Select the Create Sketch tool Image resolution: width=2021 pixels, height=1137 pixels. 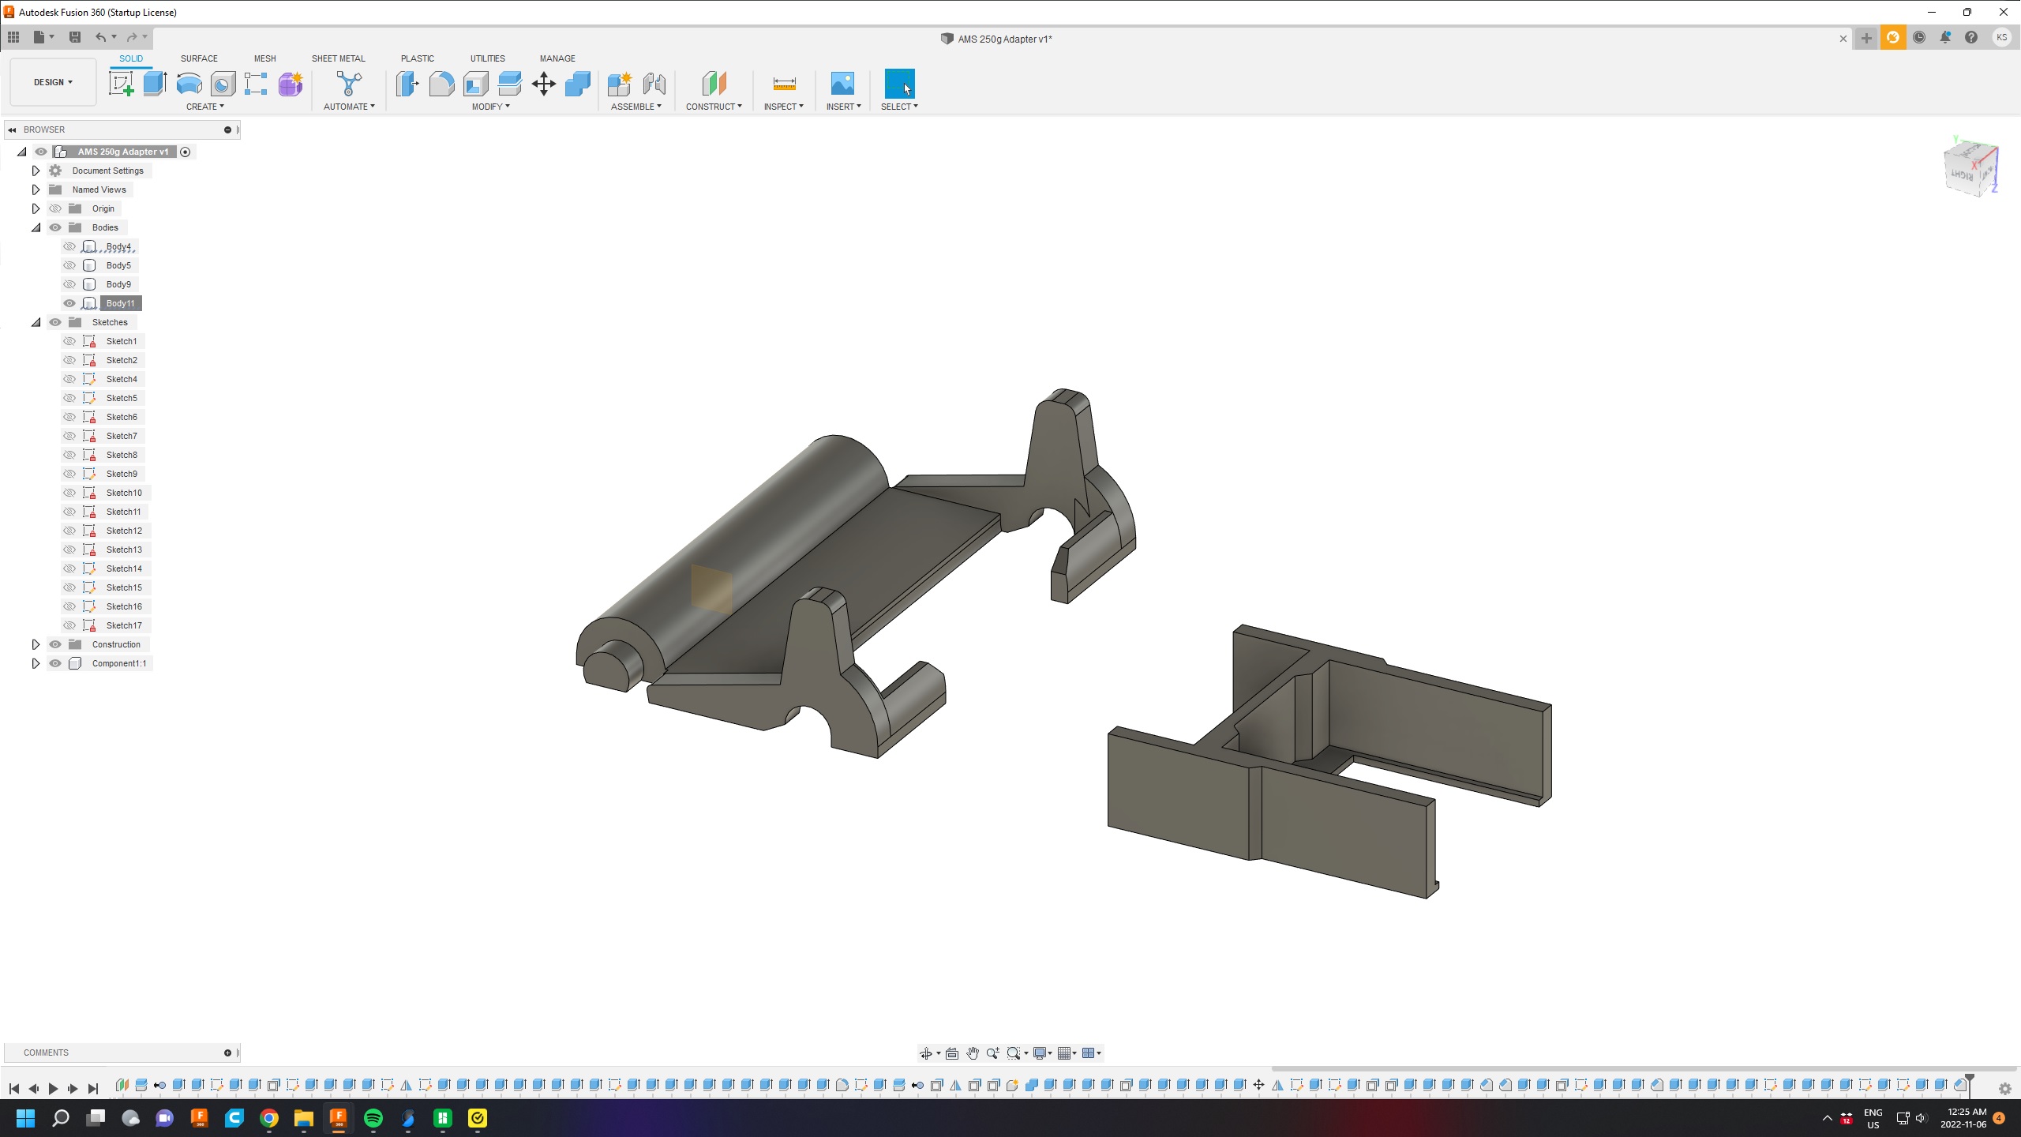(x=121, y=84)
